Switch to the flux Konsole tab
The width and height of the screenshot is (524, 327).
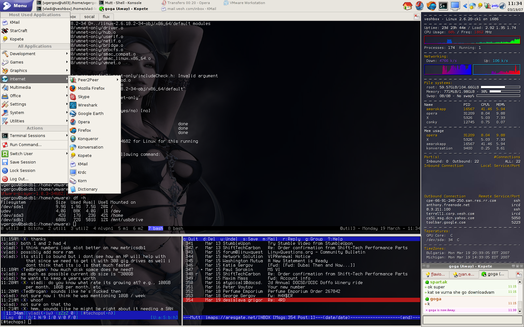[x=106, y=17]
